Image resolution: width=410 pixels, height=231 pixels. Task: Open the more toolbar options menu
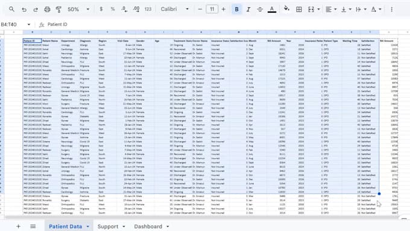tap(391, 10)
